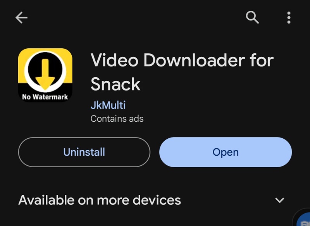Screen dimensions: 310x226
Task: Go back using the left arrow icon
Action: [21, 17]
